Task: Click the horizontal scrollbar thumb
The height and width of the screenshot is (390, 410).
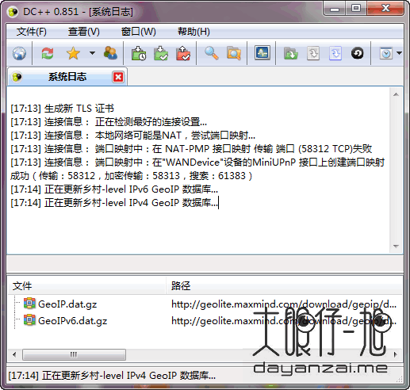Action: [74, 354]
